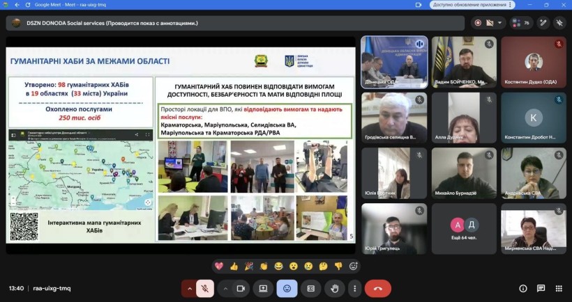Click the 13:40 clock in the meeting bar
The image size is (572, 302).
point(17,289)
